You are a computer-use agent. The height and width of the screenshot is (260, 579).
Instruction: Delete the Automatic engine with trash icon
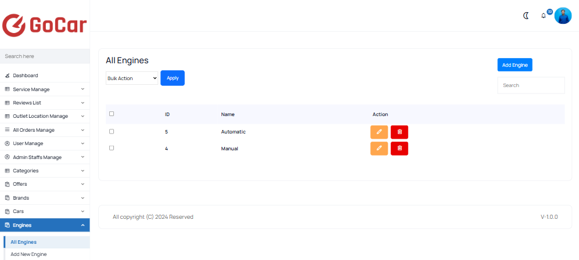[x=399, y=132]
